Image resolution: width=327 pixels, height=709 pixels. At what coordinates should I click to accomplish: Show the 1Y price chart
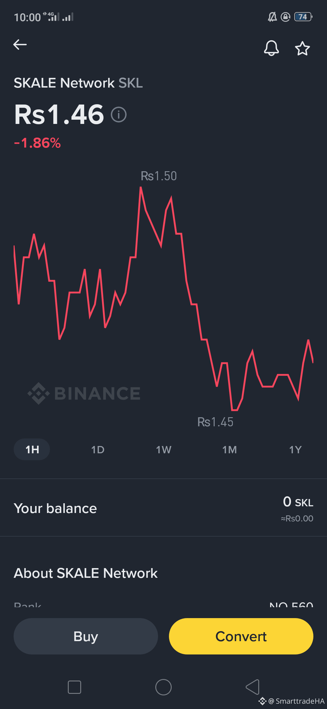click(x=296, y=450)
